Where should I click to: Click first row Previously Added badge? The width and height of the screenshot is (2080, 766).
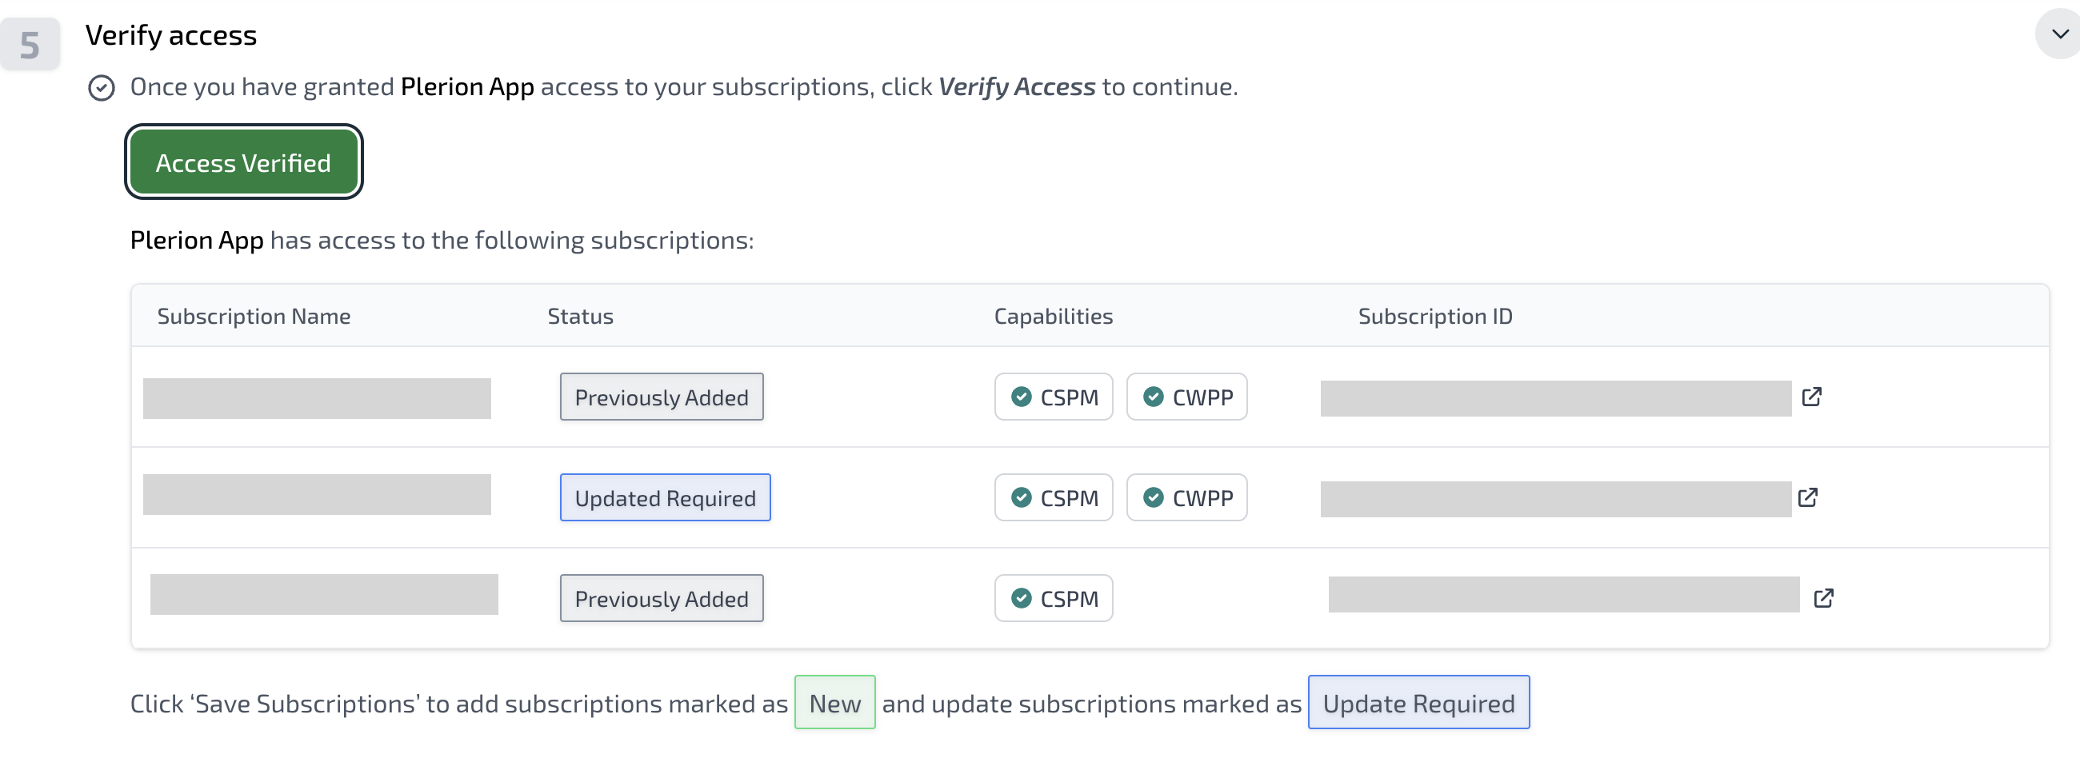pos(662,397)
